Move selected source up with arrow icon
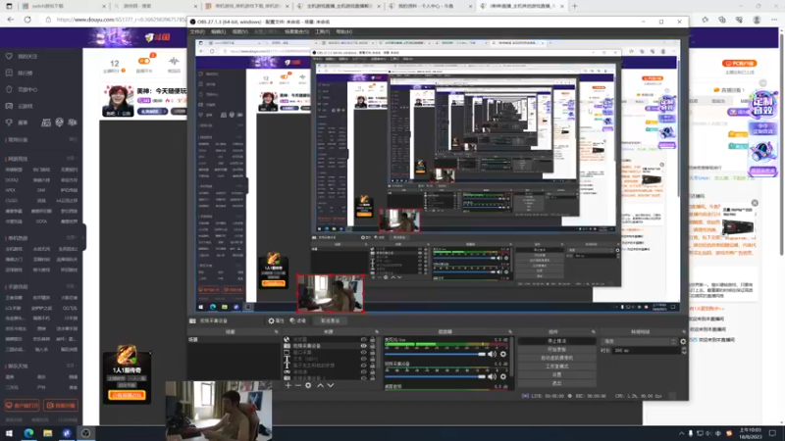785x441 pixels. click(x=321, y=385)
